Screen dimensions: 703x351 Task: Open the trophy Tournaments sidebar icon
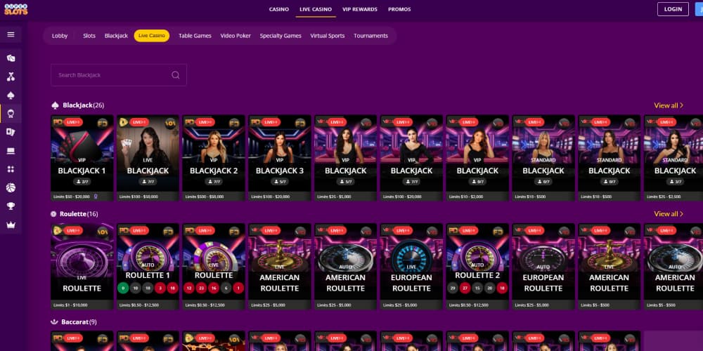[11, 206]
